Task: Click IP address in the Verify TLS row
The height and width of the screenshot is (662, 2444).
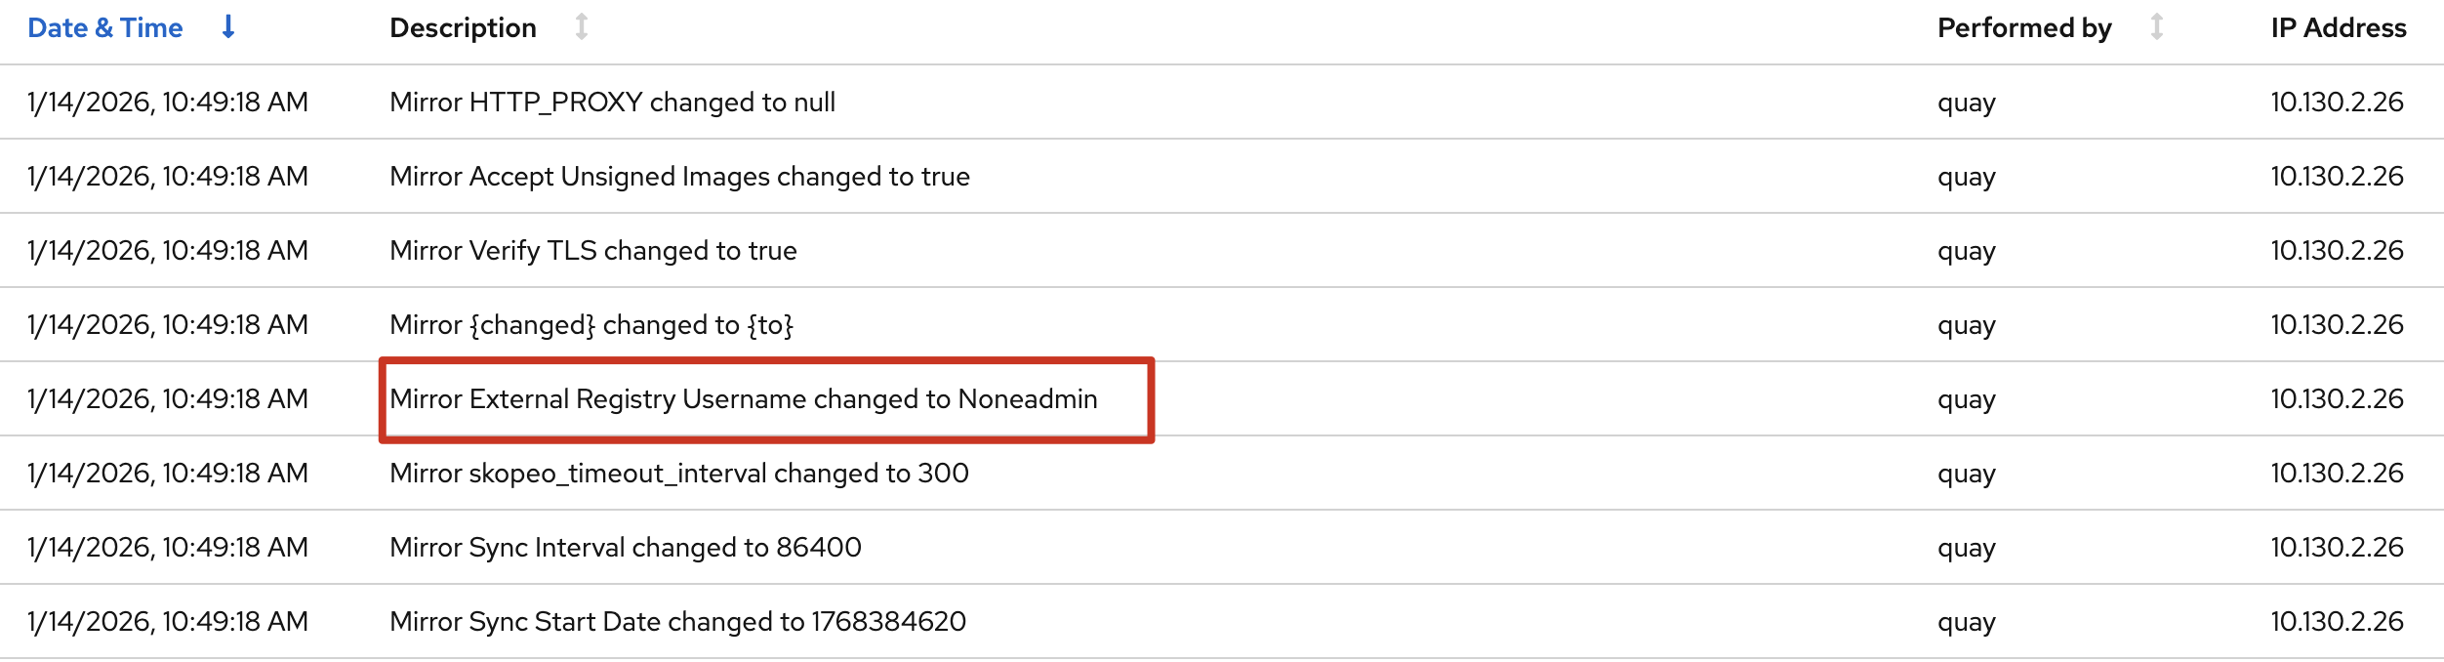Action: [2337, 251]
